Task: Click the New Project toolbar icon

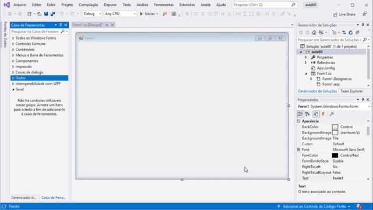Action: click(x=29, y=14)
